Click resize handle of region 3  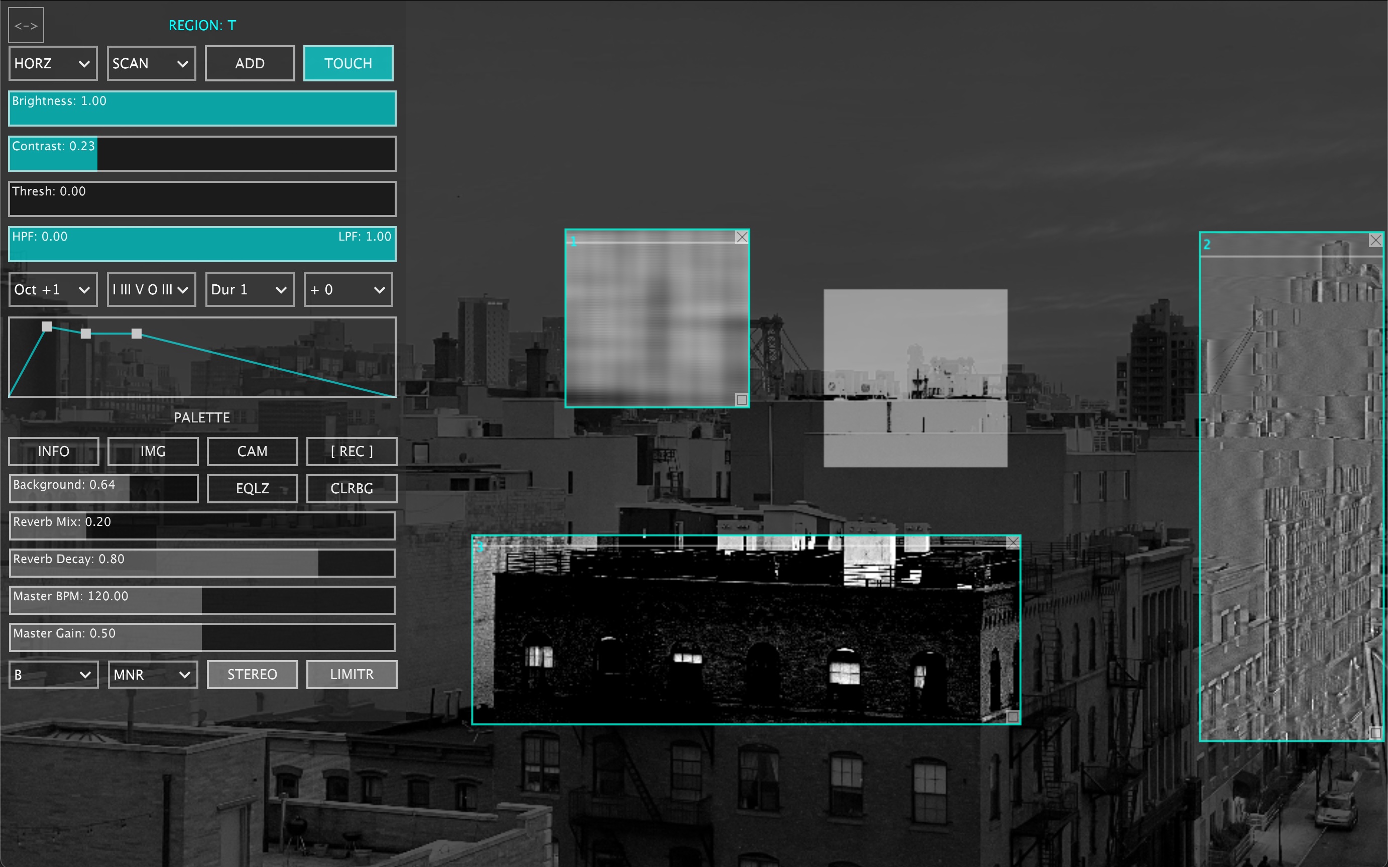pos(1013,717)
